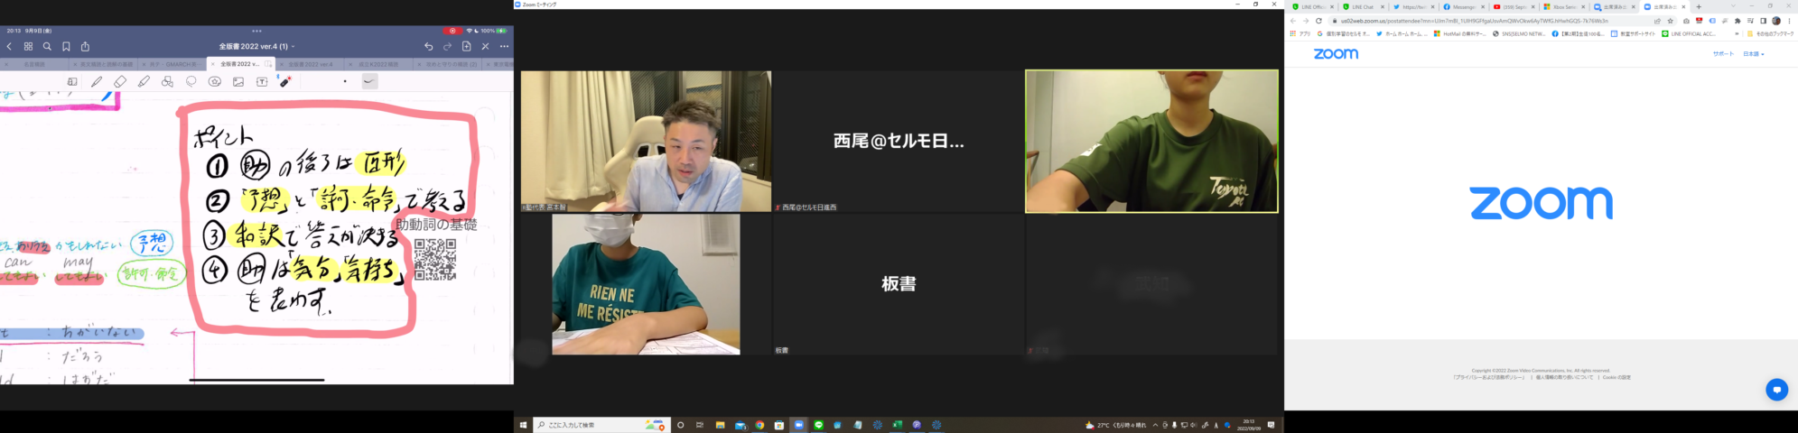1798x433 pixels.
Task: Undo the last stroke in notes
Action: (x=428, y=47)
